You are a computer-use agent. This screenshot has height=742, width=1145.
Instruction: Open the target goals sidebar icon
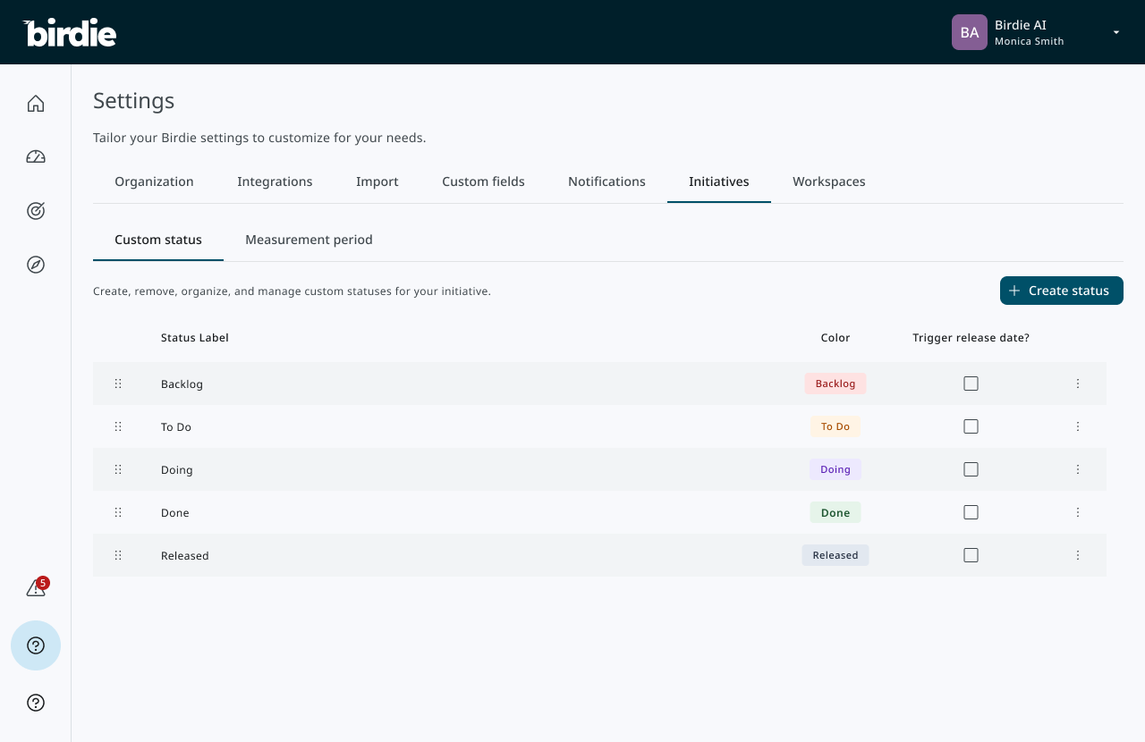click(36, 211)
